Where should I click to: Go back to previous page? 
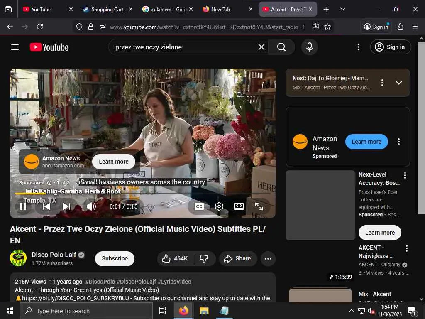pyautogui.click(x=10, y=27)
